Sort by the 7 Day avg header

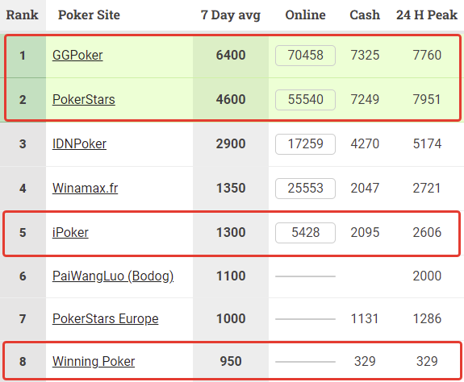[x=231, y=15]
